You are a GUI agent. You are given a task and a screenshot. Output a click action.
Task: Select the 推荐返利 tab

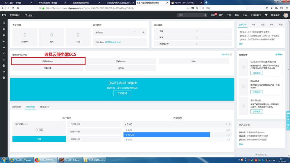(44, 107)
